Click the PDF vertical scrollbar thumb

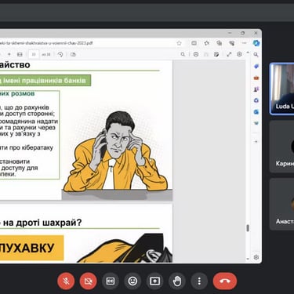tap(248, 228)
